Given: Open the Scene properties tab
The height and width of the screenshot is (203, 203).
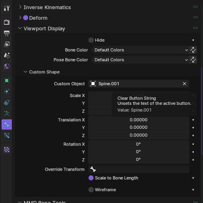Looking at the screenshot, I should coord(7,55).
